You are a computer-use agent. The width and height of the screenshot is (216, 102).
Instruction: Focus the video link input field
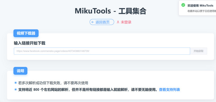point(102,51)
